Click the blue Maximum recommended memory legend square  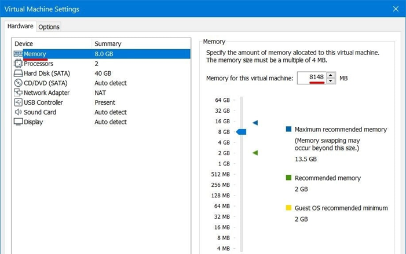click(x=288, y=129)
